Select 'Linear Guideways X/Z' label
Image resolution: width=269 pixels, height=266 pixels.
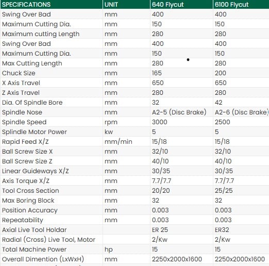tap(36, 171)
